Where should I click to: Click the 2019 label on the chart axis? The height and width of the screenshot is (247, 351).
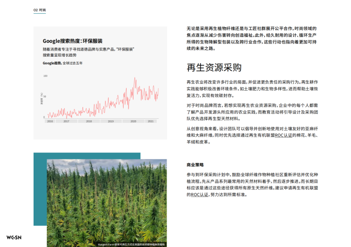tap(111, 121)
